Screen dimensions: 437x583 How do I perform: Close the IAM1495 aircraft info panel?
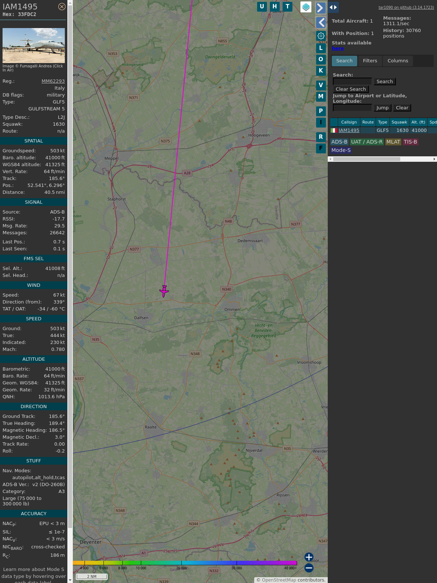click(x=62, y=7)
